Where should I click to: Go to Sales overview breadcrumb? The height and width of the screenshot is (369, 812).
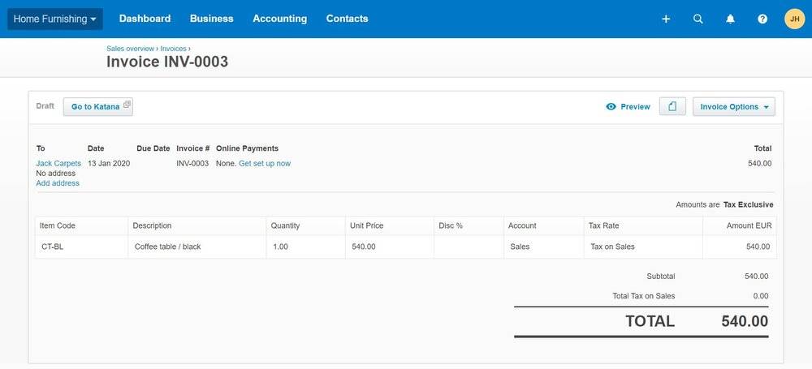[x=130, y=49]
